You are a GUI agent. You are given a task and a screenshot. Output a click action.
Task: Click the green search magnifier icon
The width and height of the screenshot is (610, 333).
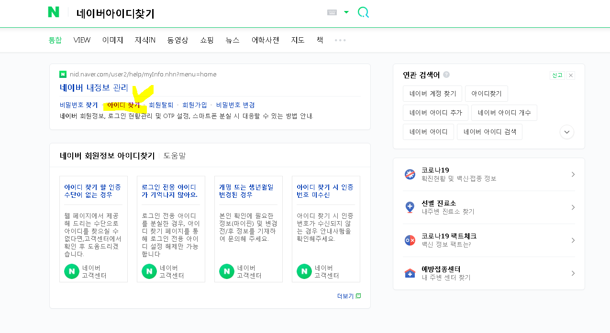tap(364, 12)
